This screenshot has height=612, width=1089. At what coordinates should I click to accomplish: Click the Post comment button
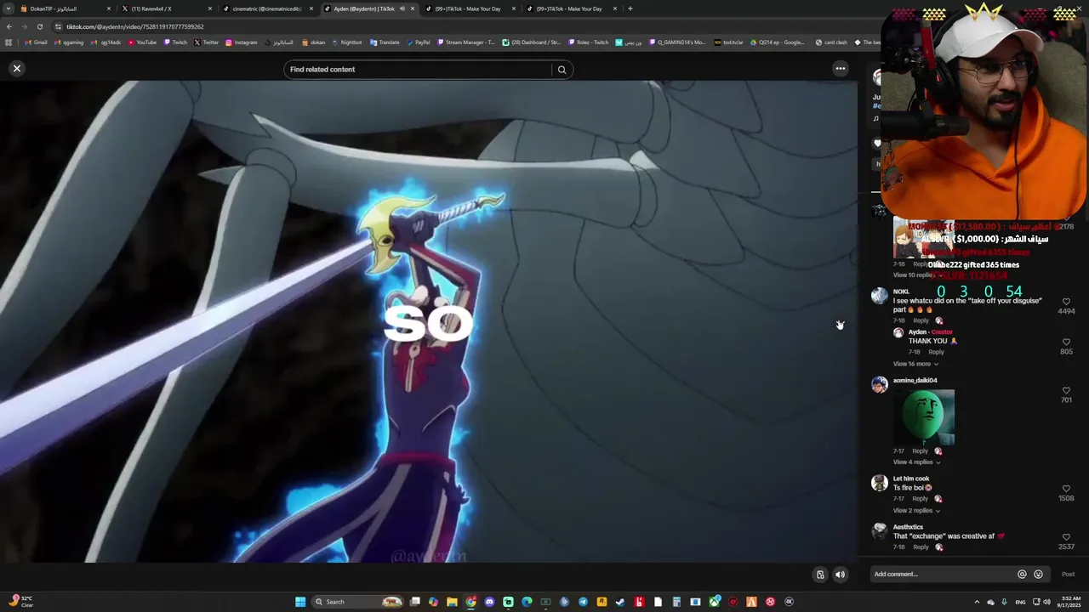(1068, 575)
